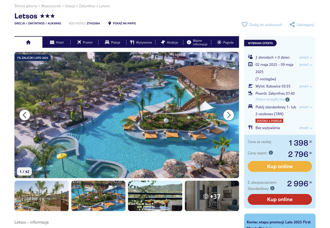Go to the Pogoda tab
This screenshot has height=228, width=330.
[225, 42]
